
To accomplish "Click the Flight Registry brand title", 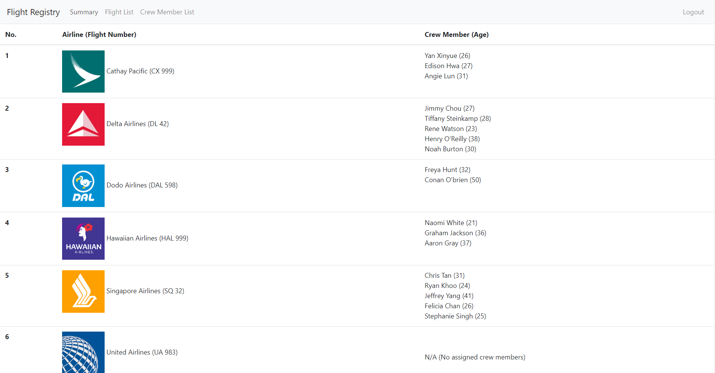I will [x=33, y=12].
